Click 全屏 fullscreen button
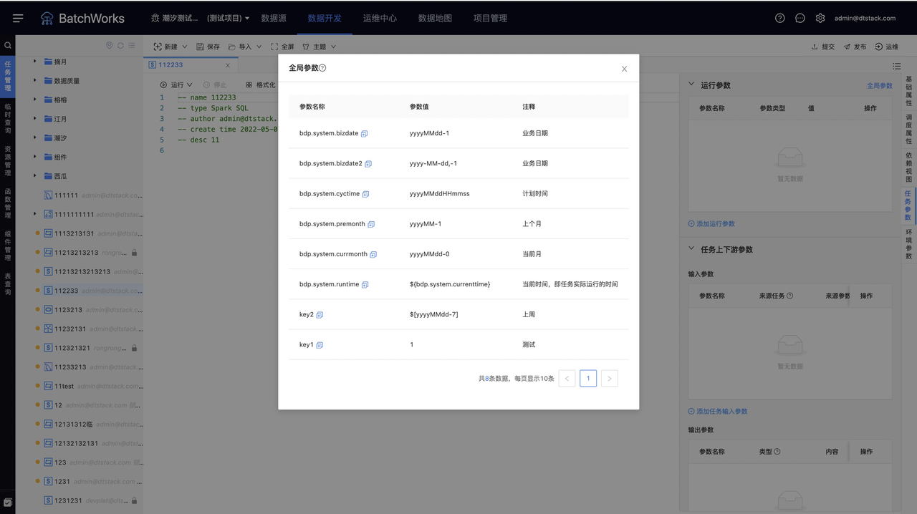 282,47
